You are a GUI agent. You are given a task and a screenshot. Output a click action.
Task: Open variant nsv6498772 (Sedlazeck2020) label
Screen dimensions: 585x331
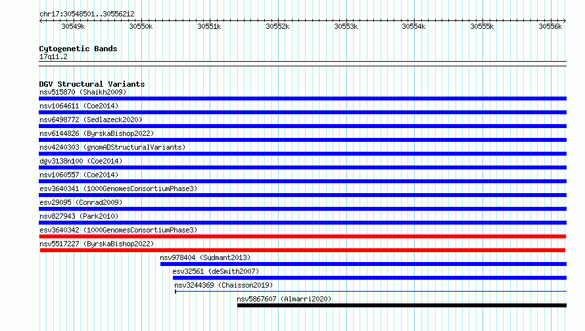[x=91, y=120]
